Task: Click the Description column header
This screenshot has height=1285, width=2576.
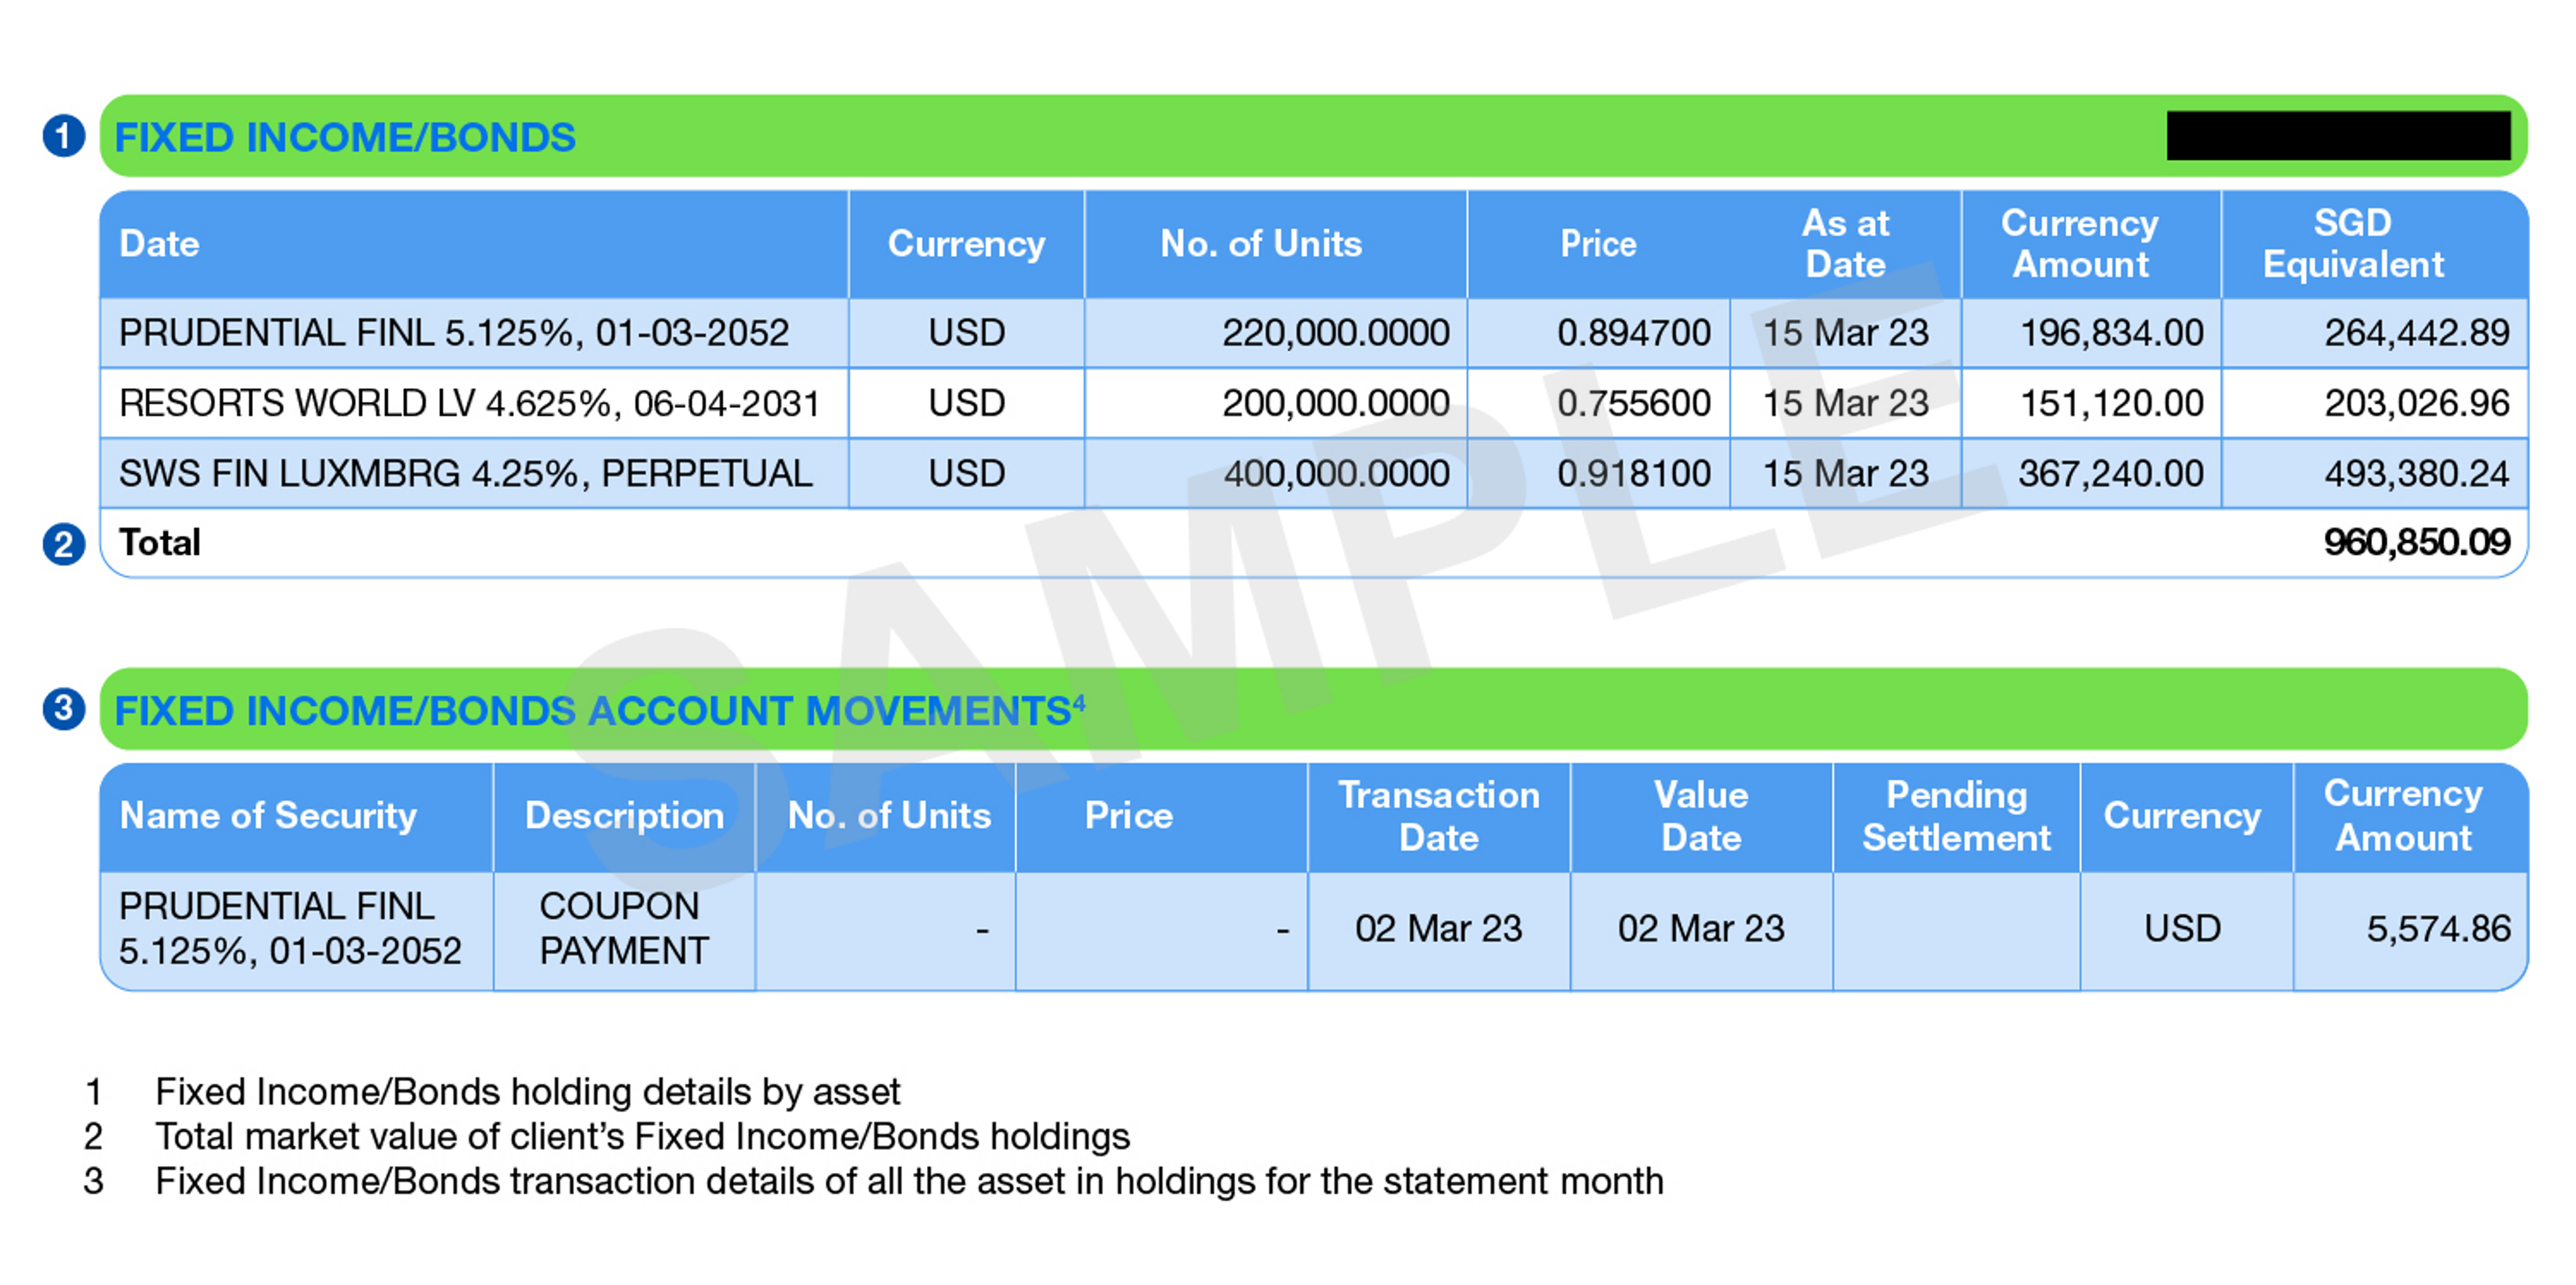Action: (x=625, y=816)
